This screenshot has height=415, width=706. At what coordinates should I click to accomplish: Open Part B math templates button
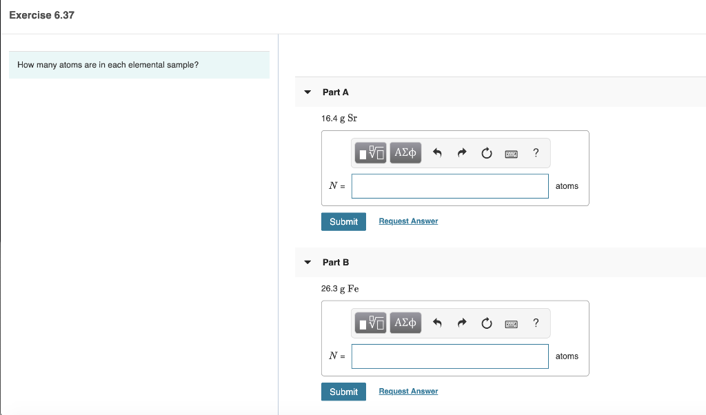coord(370,323)
